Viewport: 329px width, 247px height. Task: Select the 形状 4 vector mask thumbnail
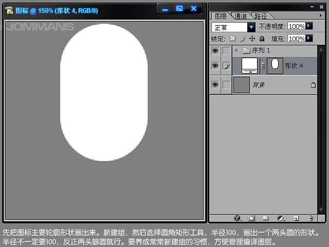pos(275,65)
